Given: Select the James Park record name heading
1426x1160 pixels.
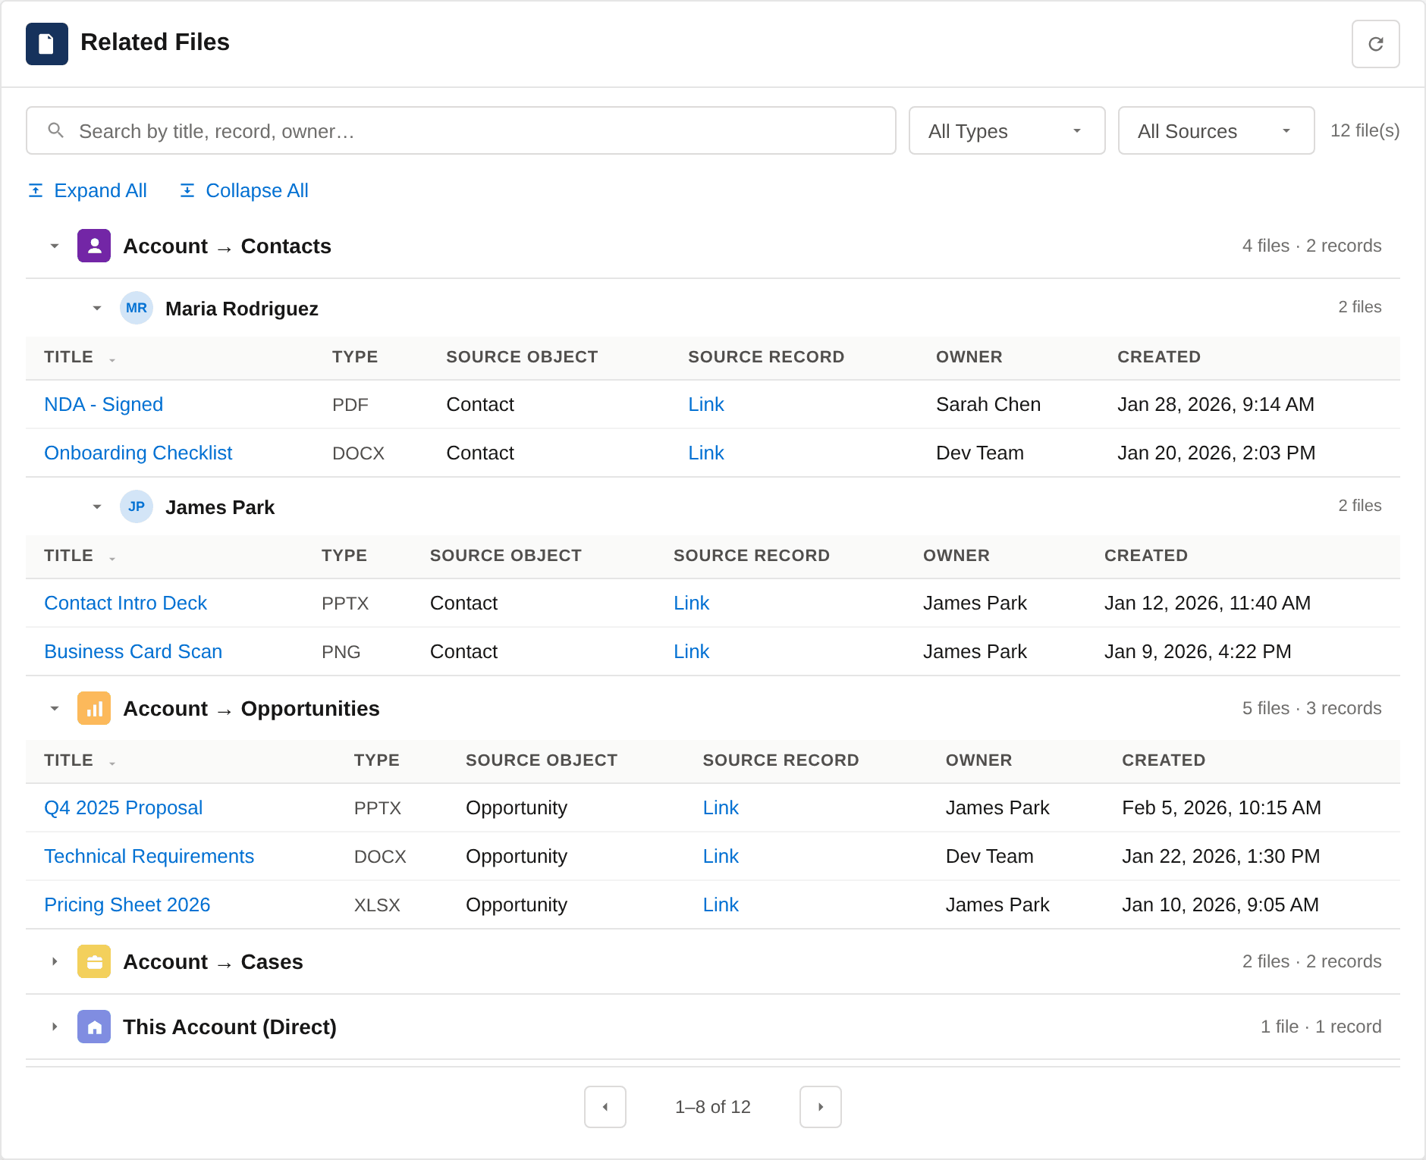Looking at the screenshot, I should tap(220, 507).
